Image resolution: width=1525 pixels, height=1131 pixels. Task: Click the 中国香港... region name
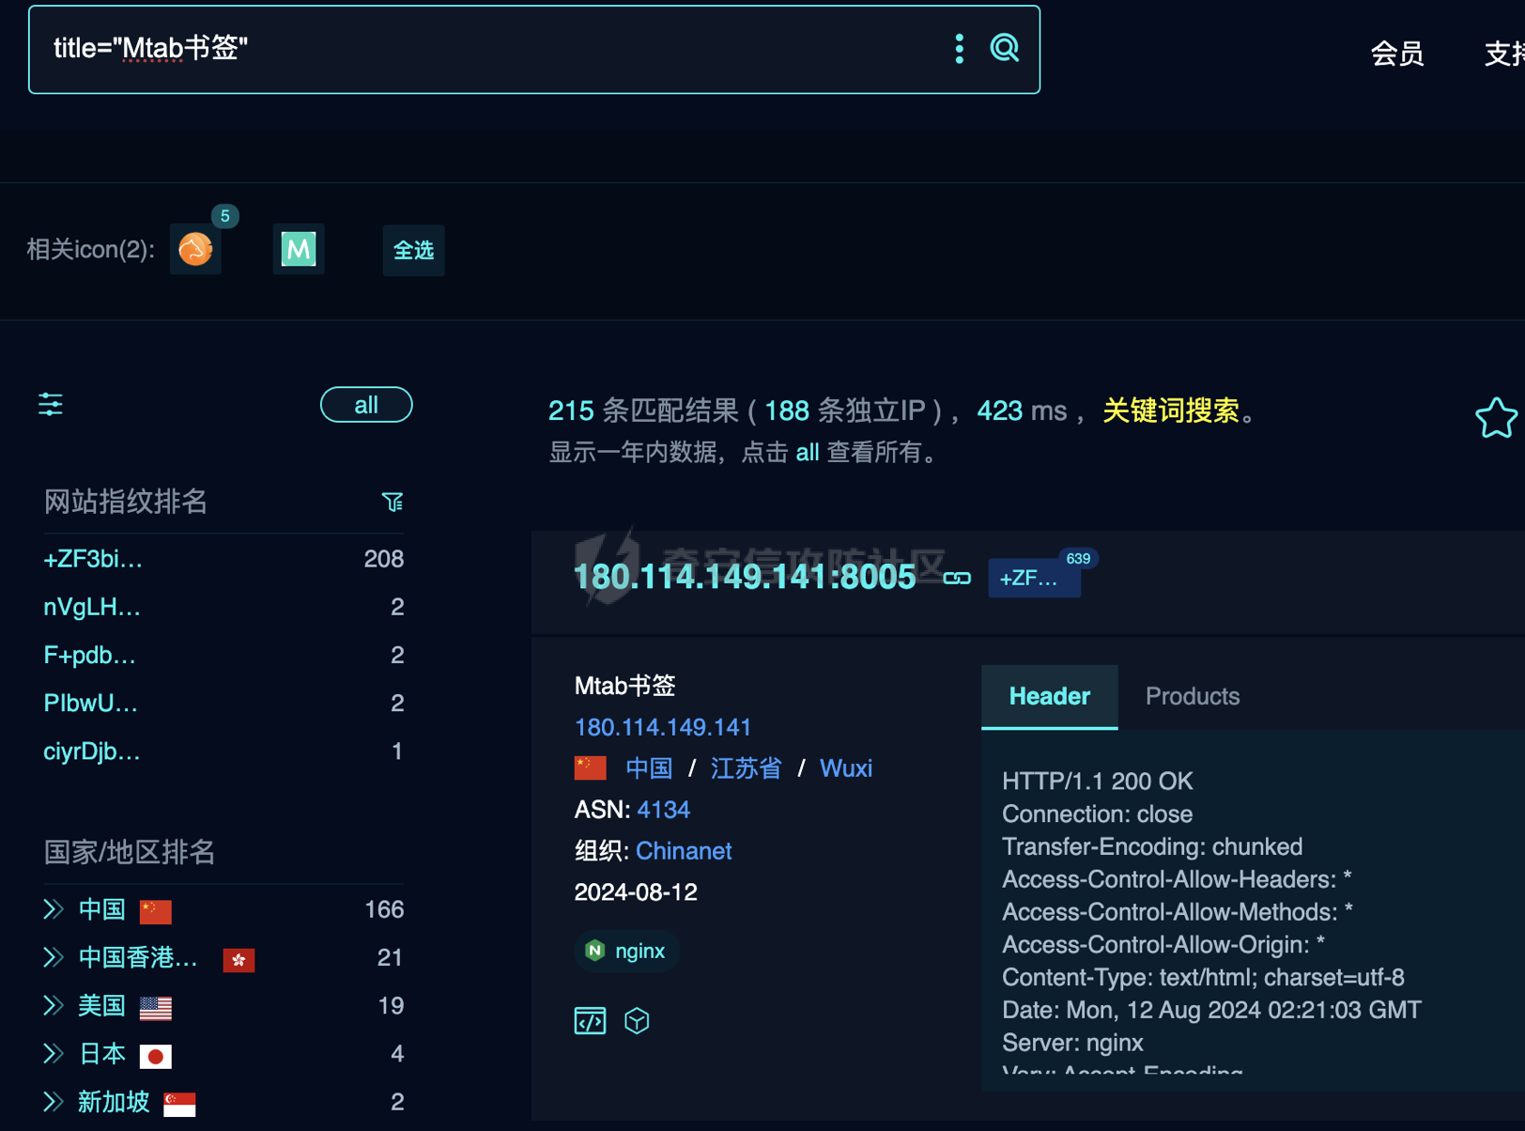pos(138,957)
